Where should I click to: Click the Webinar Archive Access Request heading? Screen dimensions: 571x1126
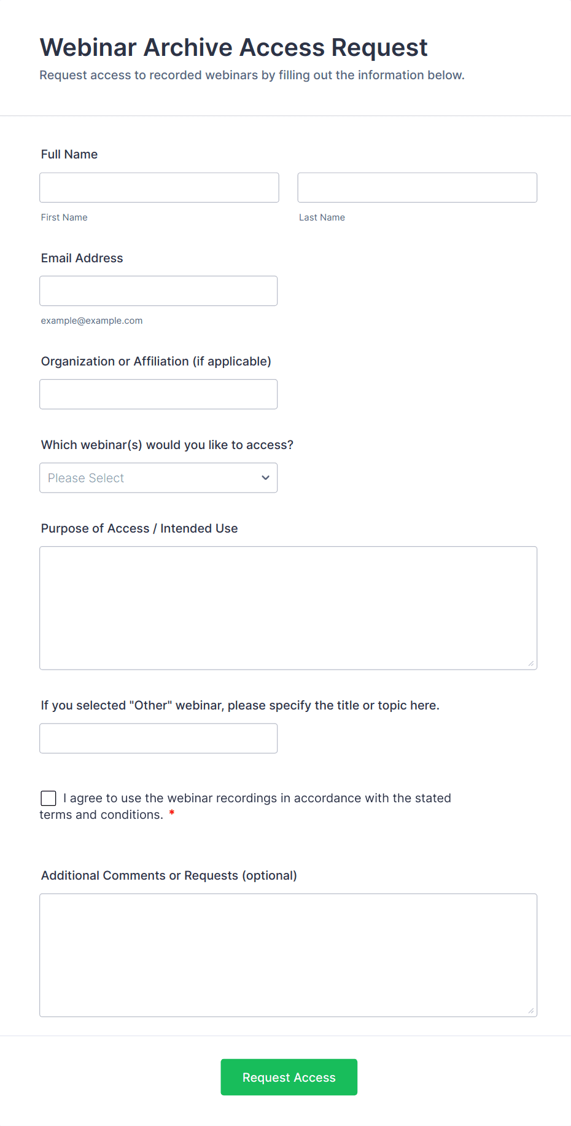tap(233, 47)
